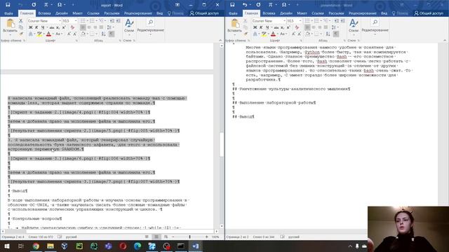Image resolution: width=449 pixels, height=252 pixels.
Task: Open the Рецензирование tab in the presentation window
Action: [x=362, y=13]
